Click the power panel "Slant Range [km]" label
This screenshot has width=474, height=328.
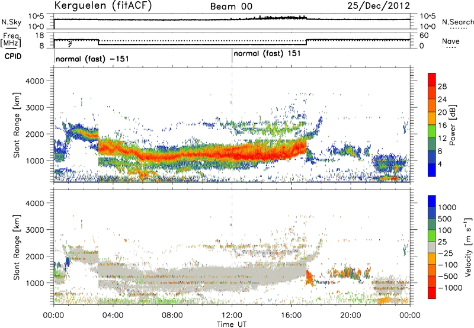tap(17, 125)
